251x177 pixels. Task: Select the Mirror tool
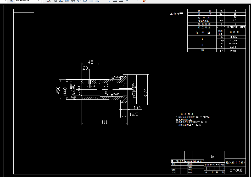pos(61,1)
